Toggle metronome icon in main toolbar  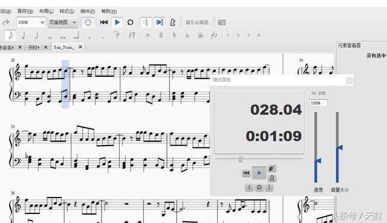pyautogui.click(x=173, y=22)
